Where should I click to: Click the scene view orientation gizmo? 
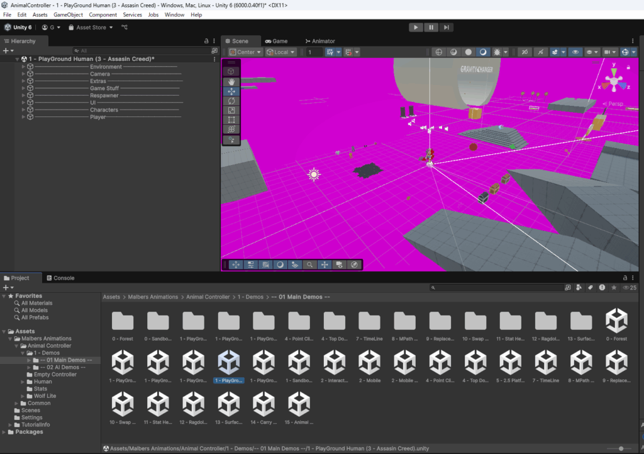click(614, 81)
